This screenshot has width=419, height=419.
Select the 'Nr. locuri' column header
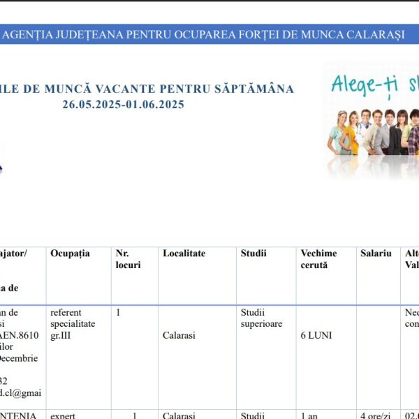[128, 259]
